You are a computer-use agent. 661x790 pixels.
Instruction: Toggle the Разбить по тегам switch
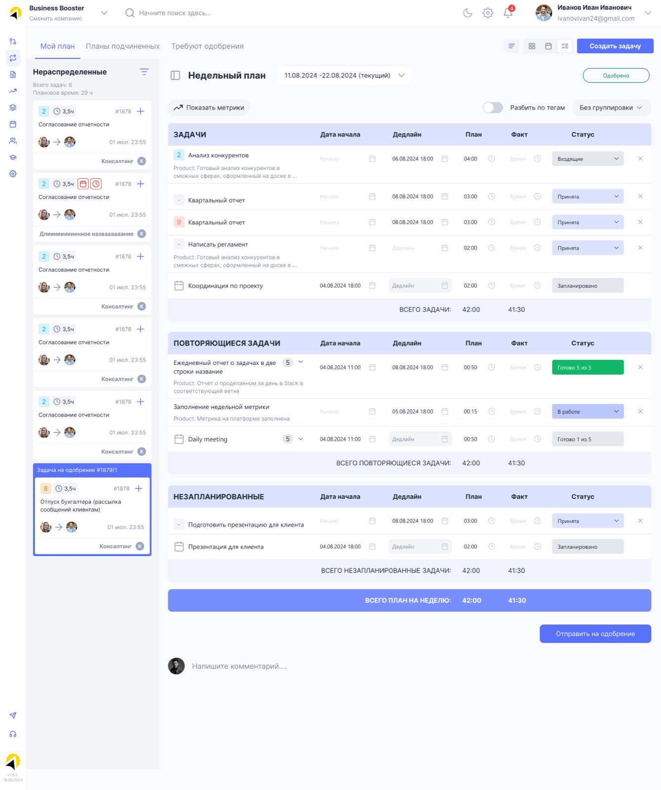coord(493,108)
